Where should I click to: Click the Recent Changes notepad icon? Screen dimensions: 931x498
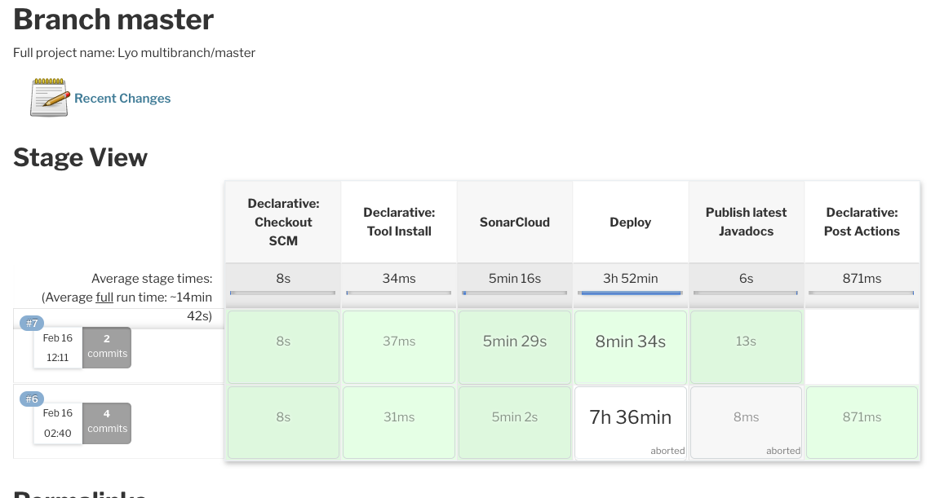pyautogui.click(x=48, y=96)
